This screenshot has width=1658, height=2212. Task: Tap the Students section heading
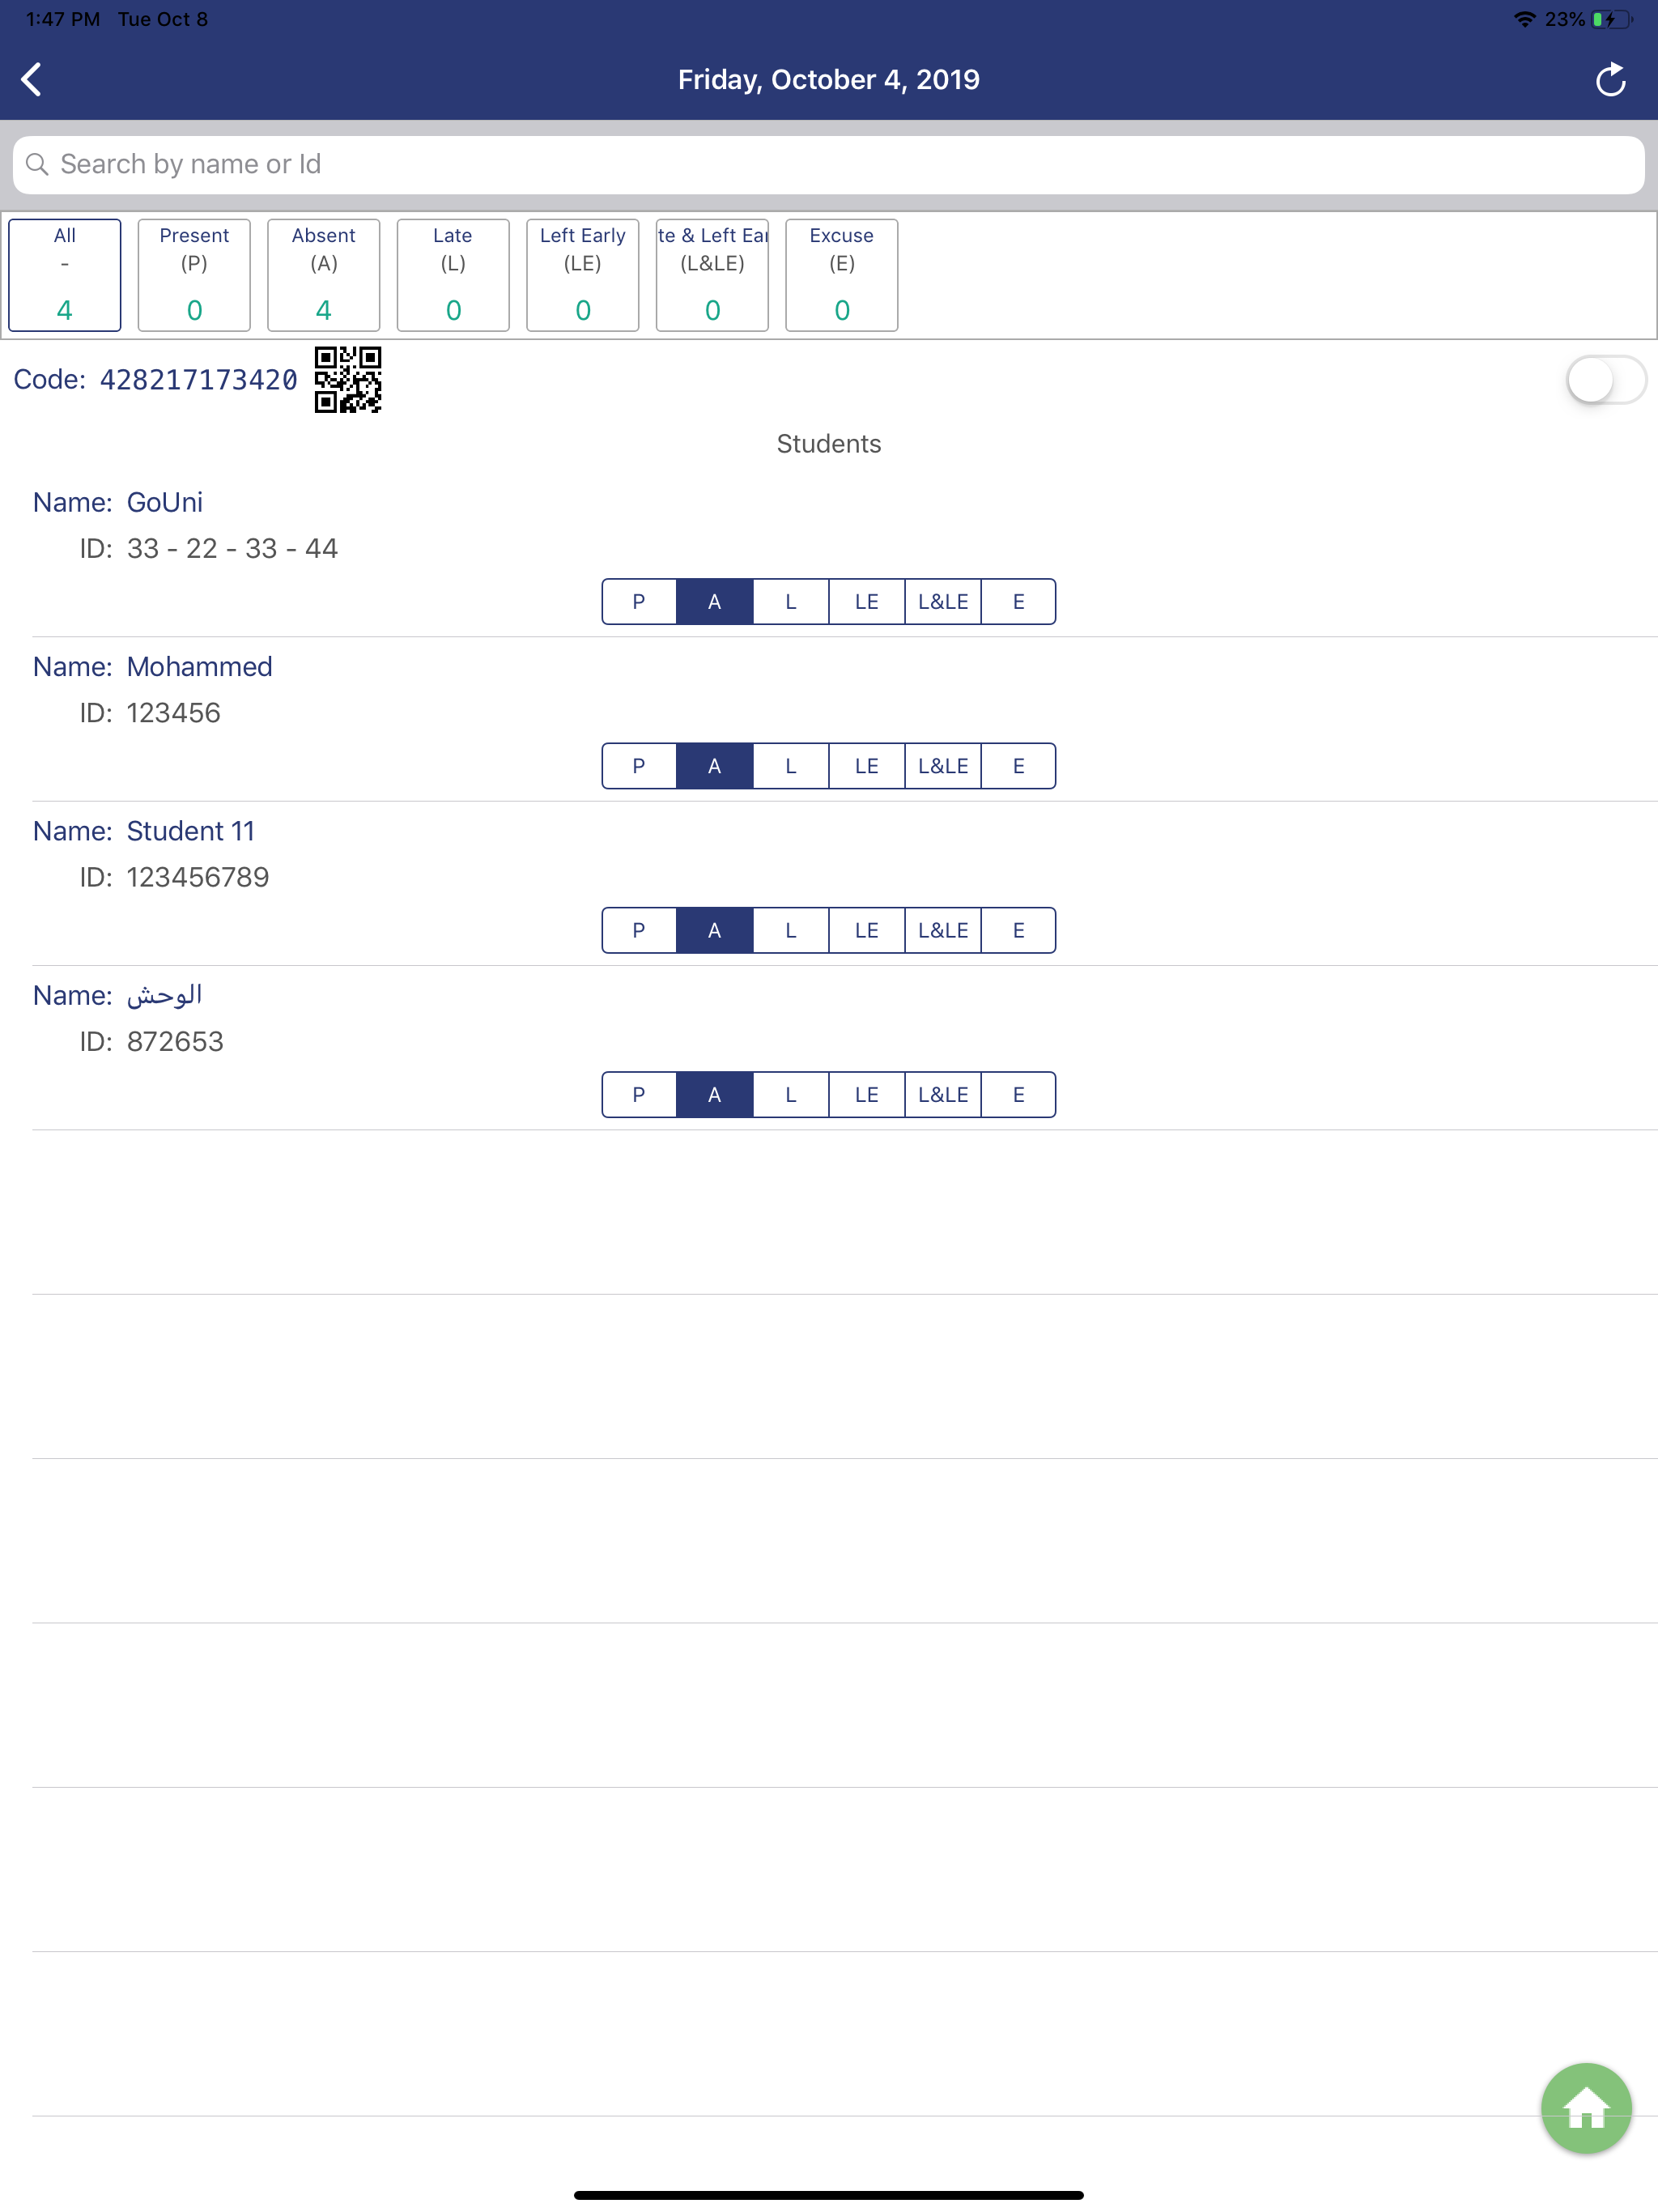(x=829, y=444)
